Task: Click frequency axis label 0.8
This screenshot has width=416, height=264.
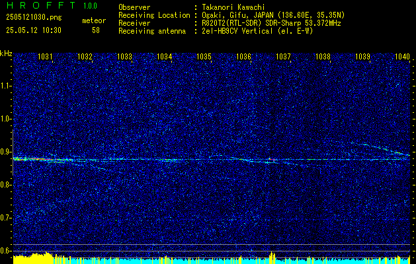Action: tap(6, 185)
